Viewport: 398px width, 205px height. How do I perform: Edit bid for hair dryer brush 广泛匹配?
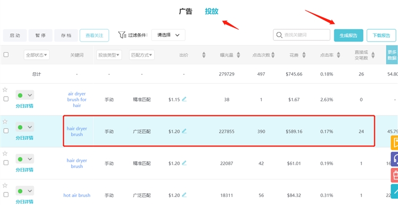click(x=184, y=131)
